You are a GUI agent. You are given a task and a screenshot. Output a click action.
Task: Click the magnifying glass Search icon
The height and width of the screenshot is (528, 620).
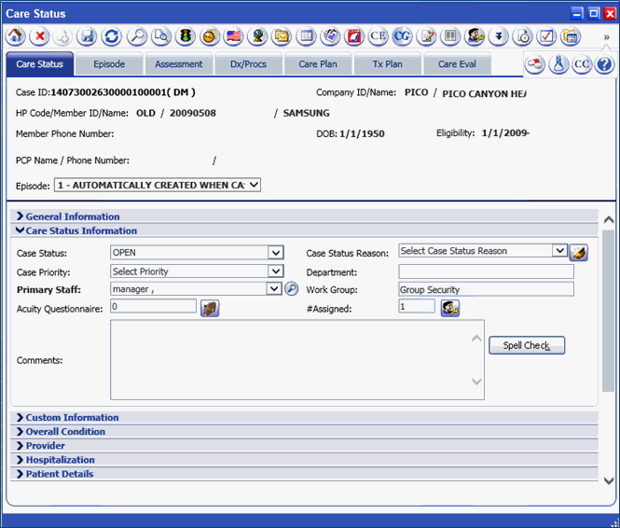[137, 36]
